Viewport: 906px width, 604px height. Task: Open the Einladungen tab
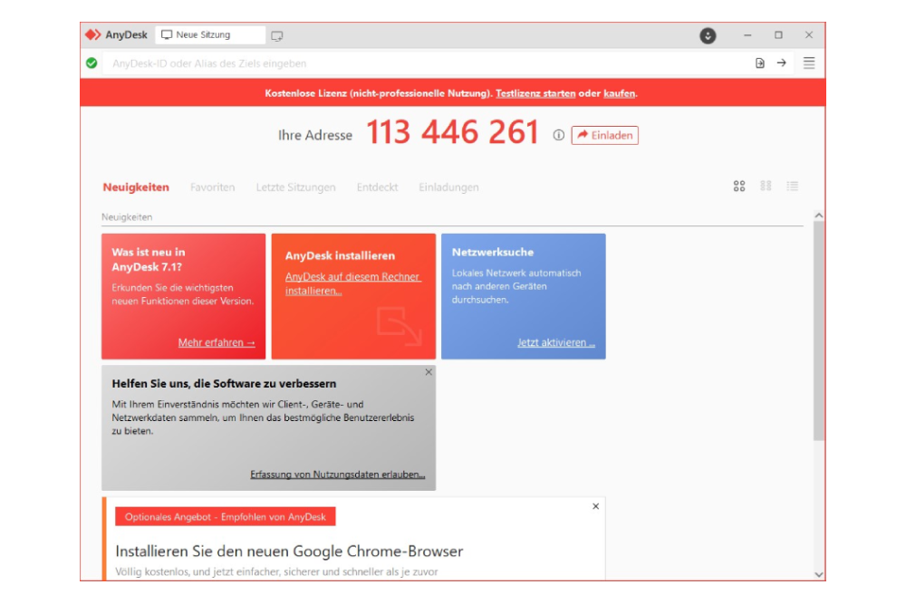449,187
